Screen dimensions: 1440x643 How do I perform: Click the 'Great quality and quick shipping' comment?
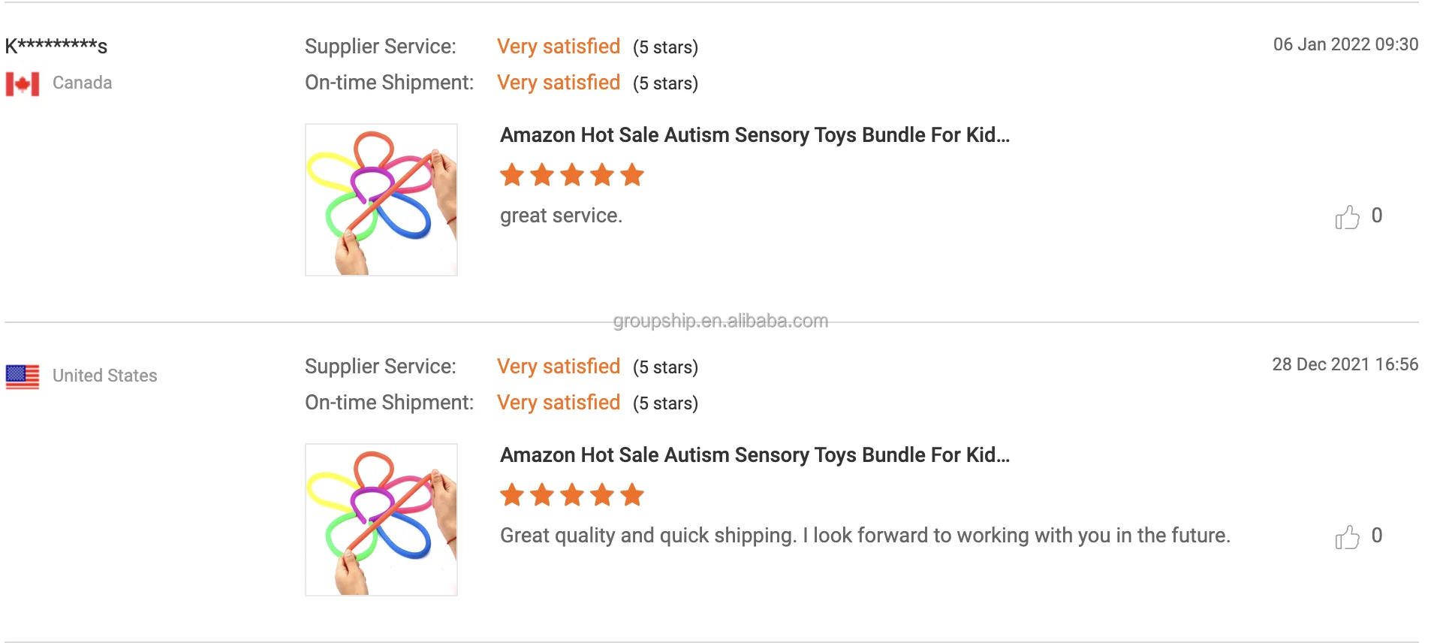[x=865, y=536]
